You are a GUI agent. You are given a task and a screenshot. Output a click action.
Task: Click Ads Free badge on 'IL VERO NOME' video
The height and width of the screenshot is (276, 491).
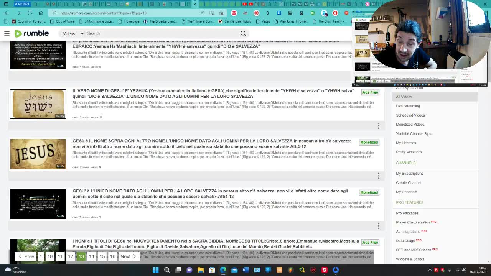370,92
